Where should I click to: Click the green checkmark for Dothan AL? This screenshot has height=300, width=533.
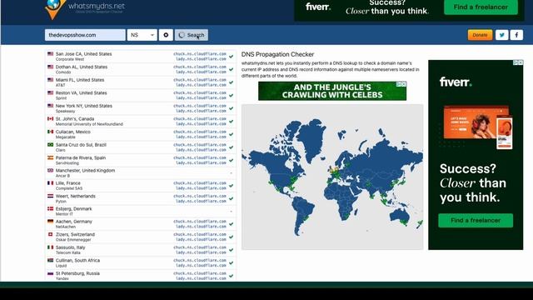click(x=232, y=69)
